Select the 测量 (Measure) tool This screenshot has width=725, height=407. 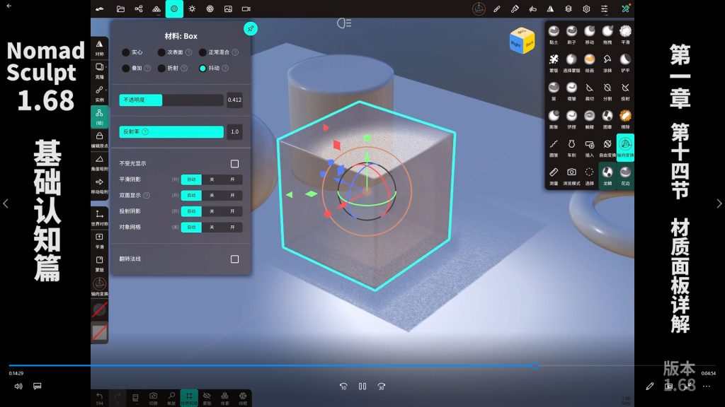pyautogui.click(x=553, y=174)
